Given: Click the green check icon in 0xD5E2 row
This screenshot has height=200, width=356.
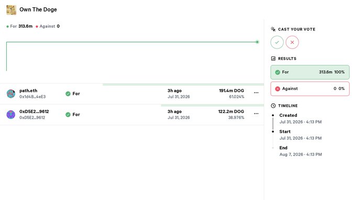Looking at the screenshot, I should (68, 115).
